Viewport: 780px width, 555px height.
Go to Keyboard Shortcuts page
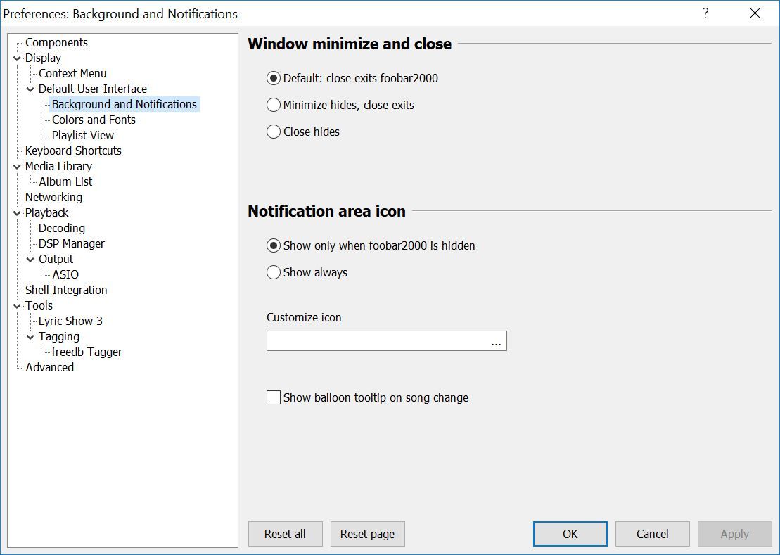(x=73, y=151)
